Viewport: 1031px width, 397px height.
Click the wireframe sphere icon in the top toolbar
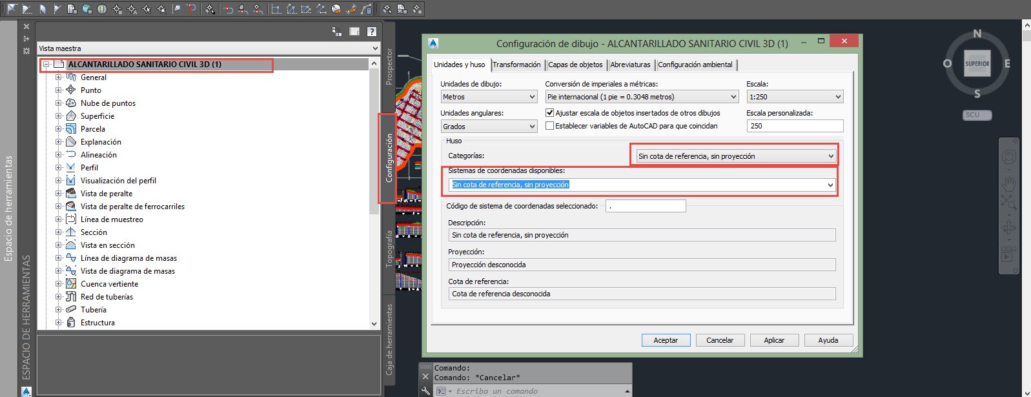point(102,9)
